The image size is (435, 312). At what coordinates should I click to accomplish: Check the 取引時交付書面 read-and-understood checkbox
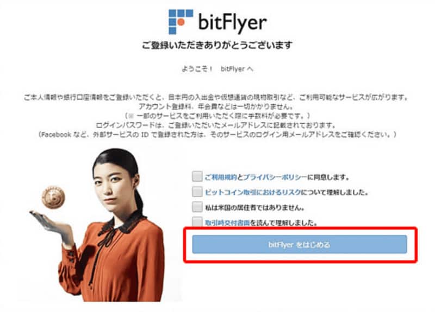click(x=197, y=221)
